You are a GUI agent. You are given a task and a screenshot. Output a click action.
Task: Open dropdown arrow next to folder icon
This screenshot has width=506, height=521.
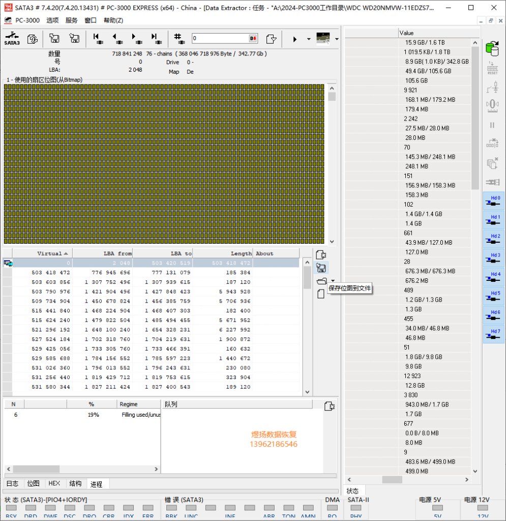(333, 281)
